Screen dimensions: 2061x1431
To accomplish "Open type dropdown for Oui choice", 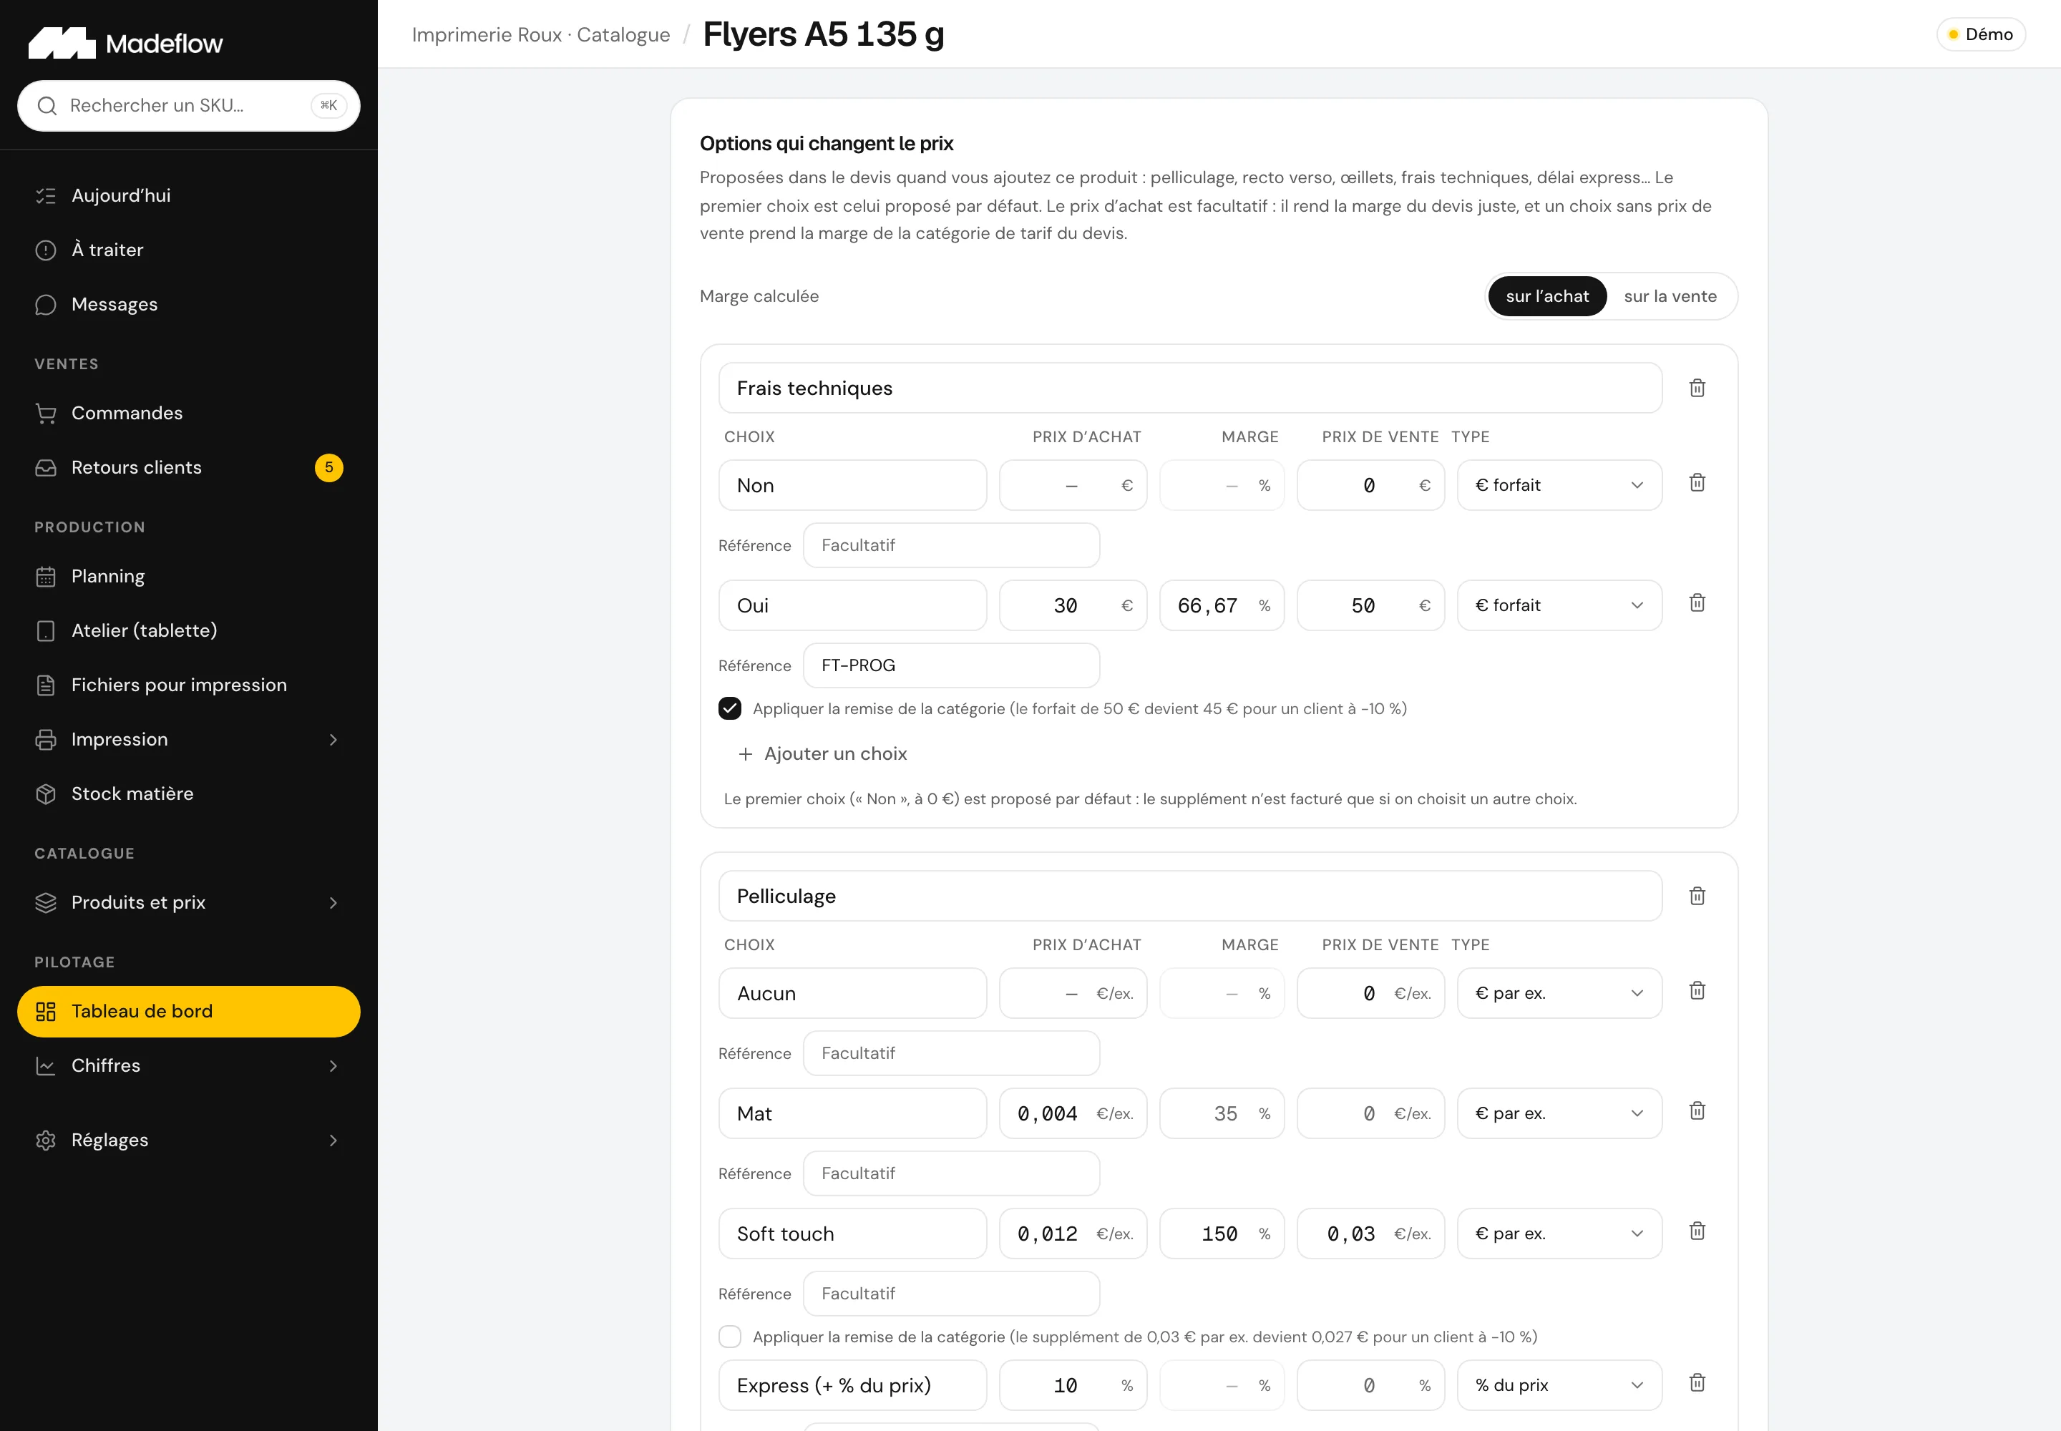I will (1559, 606).
